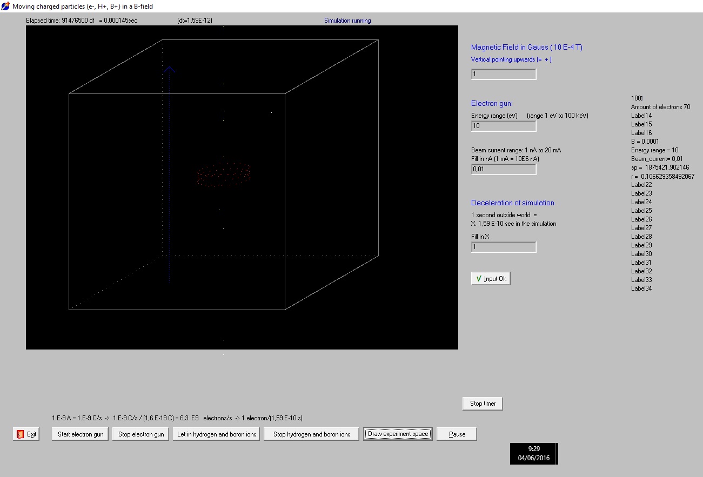703x477 pixels.
Task: Click the 'Deceleration of simulation' heading
Action: click(x=513, y=203)
